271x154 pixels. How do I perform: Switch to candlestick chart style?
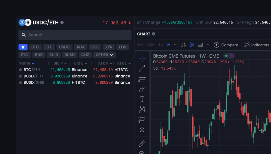[192, 45]
